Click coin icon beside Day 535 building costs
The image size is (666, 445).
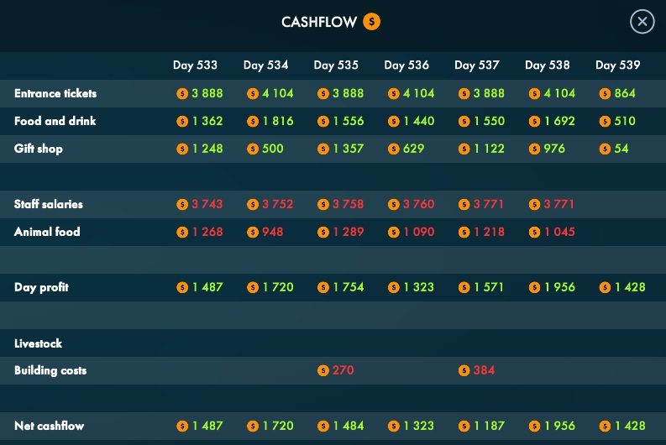(x=323, y=370)
